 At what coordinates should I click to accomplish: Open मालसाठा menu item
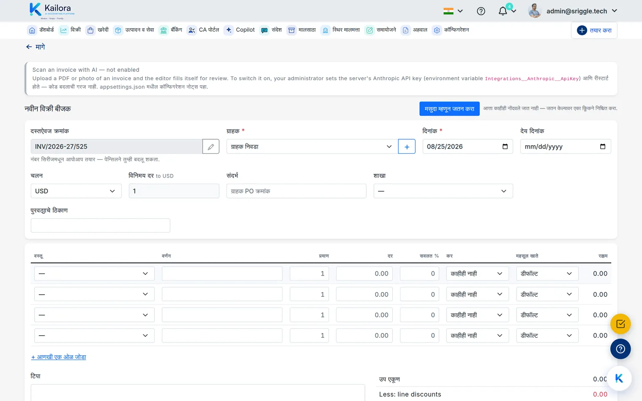pos(302,30)
